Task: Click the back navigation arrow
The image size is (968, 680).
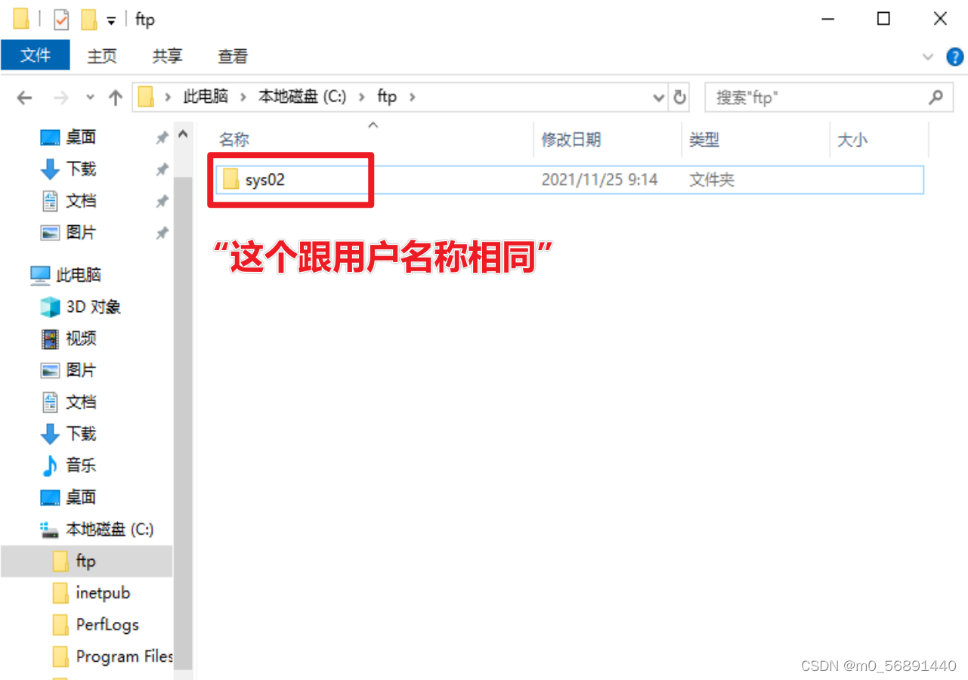Action: (23, 97)
